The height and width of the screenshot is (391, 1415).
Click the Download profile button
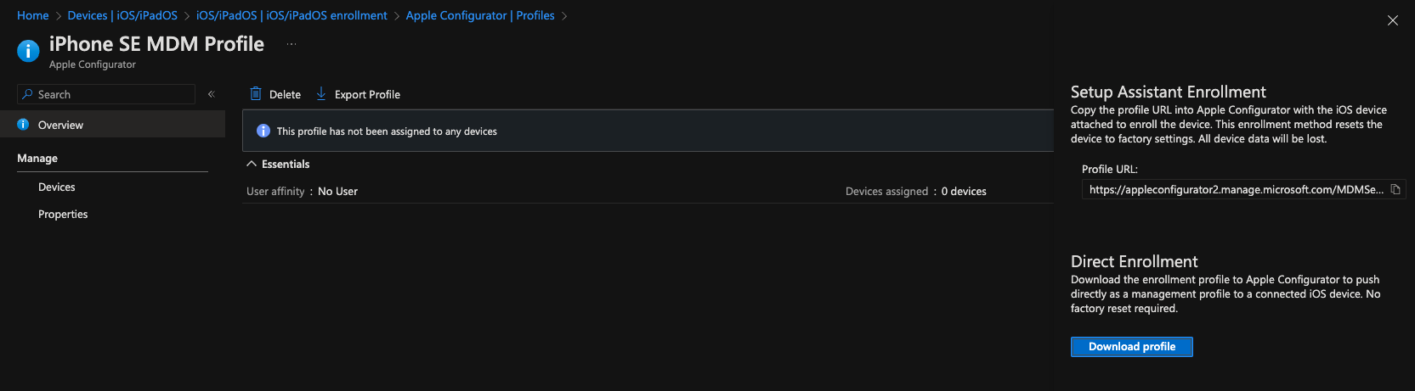[x=1132, y=347]
